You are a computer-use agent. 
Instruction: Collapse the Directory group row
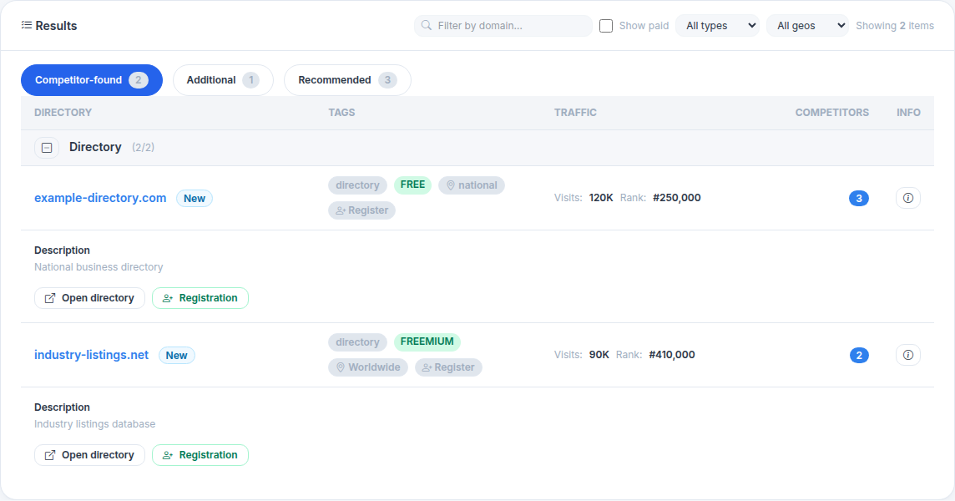pyautogui.click(x=46, y=147)
